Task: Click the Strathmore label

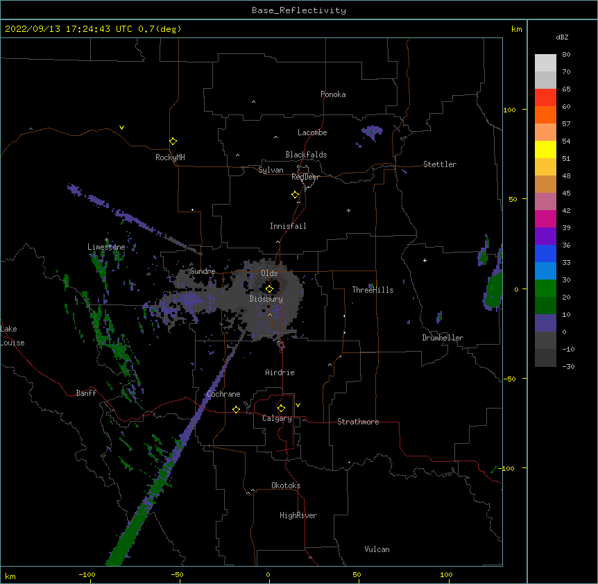Action: [x=358, y=422]
